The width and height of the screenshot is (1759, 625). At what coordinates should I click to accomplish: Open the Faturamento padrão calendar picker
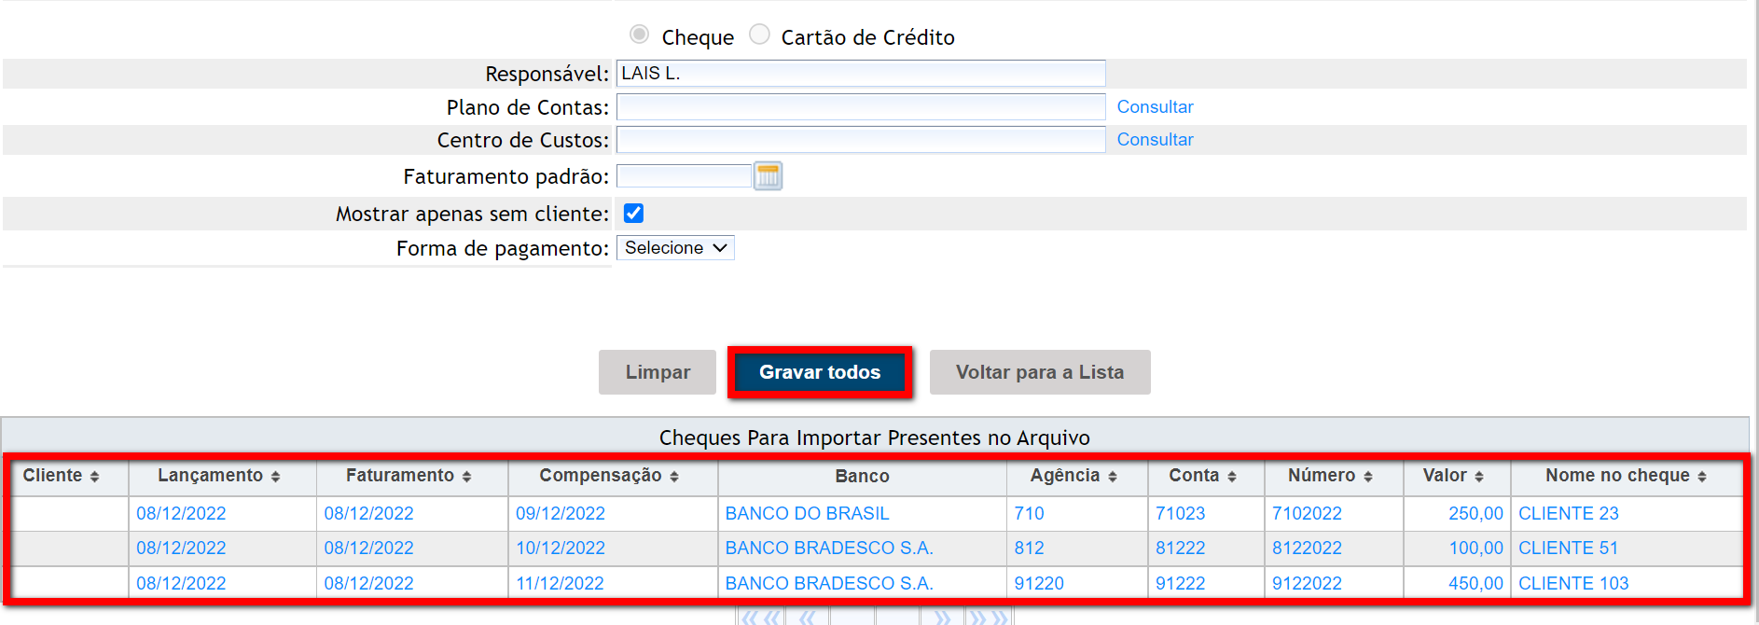coord(768,176)
